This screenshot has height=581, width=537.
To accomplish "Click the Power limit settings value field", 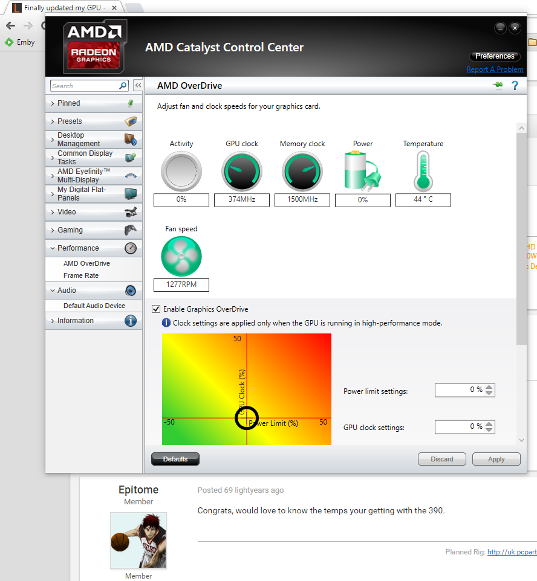I will (x=460, y=390).
